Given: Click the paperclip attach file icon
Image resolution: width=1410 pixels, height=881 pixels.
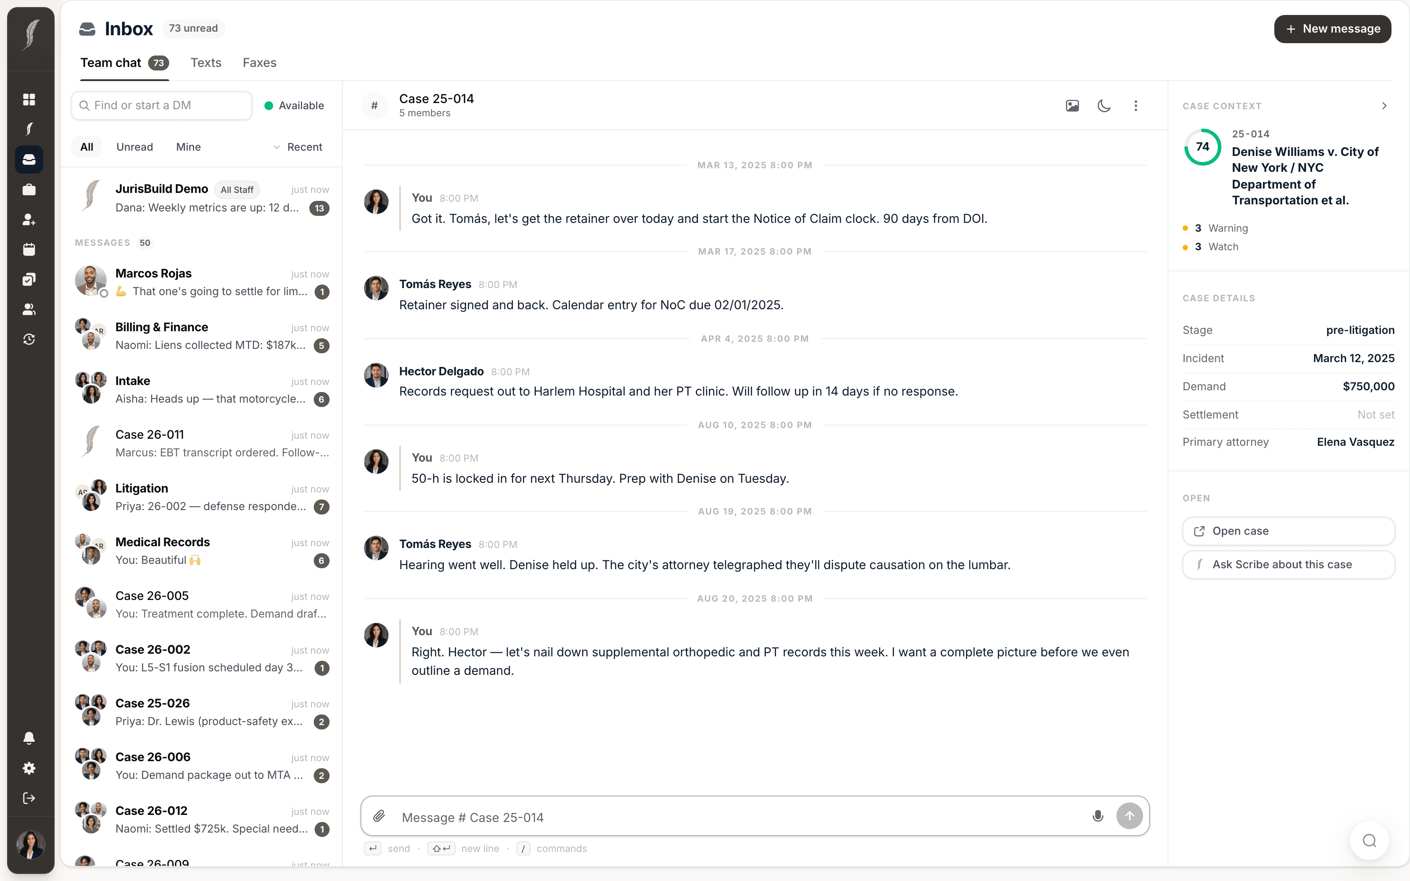Looking at the screenshot, I should click(379, 816).
